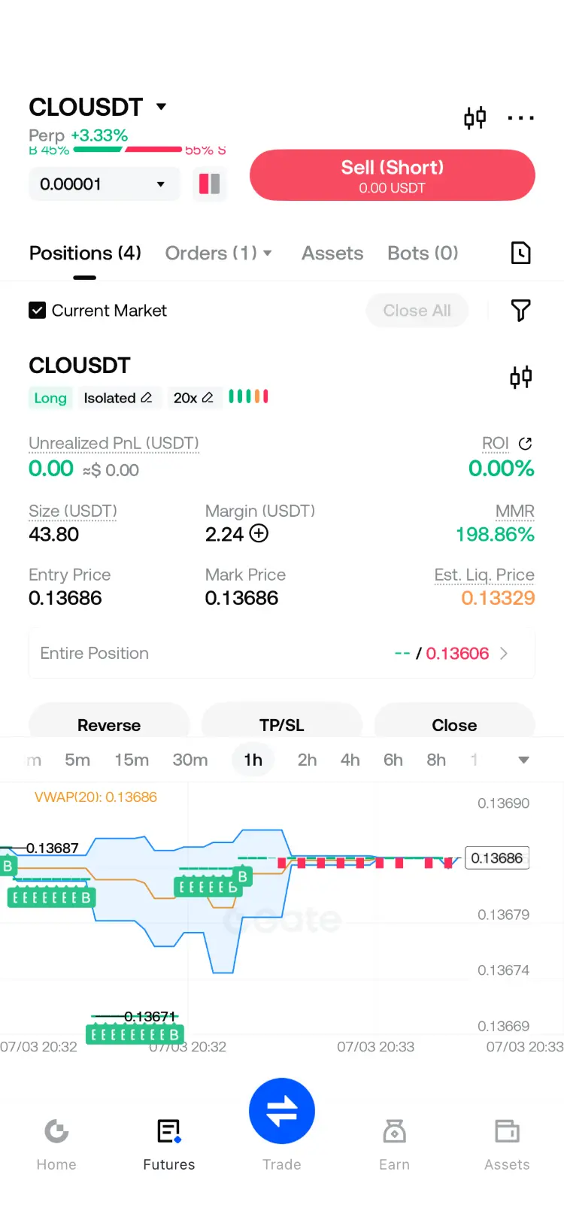The height and width of the screenshot is (1223, 564).
Task: Expand the CLOUSDT pair selector arrow
Action: click(x=161, y=107)
